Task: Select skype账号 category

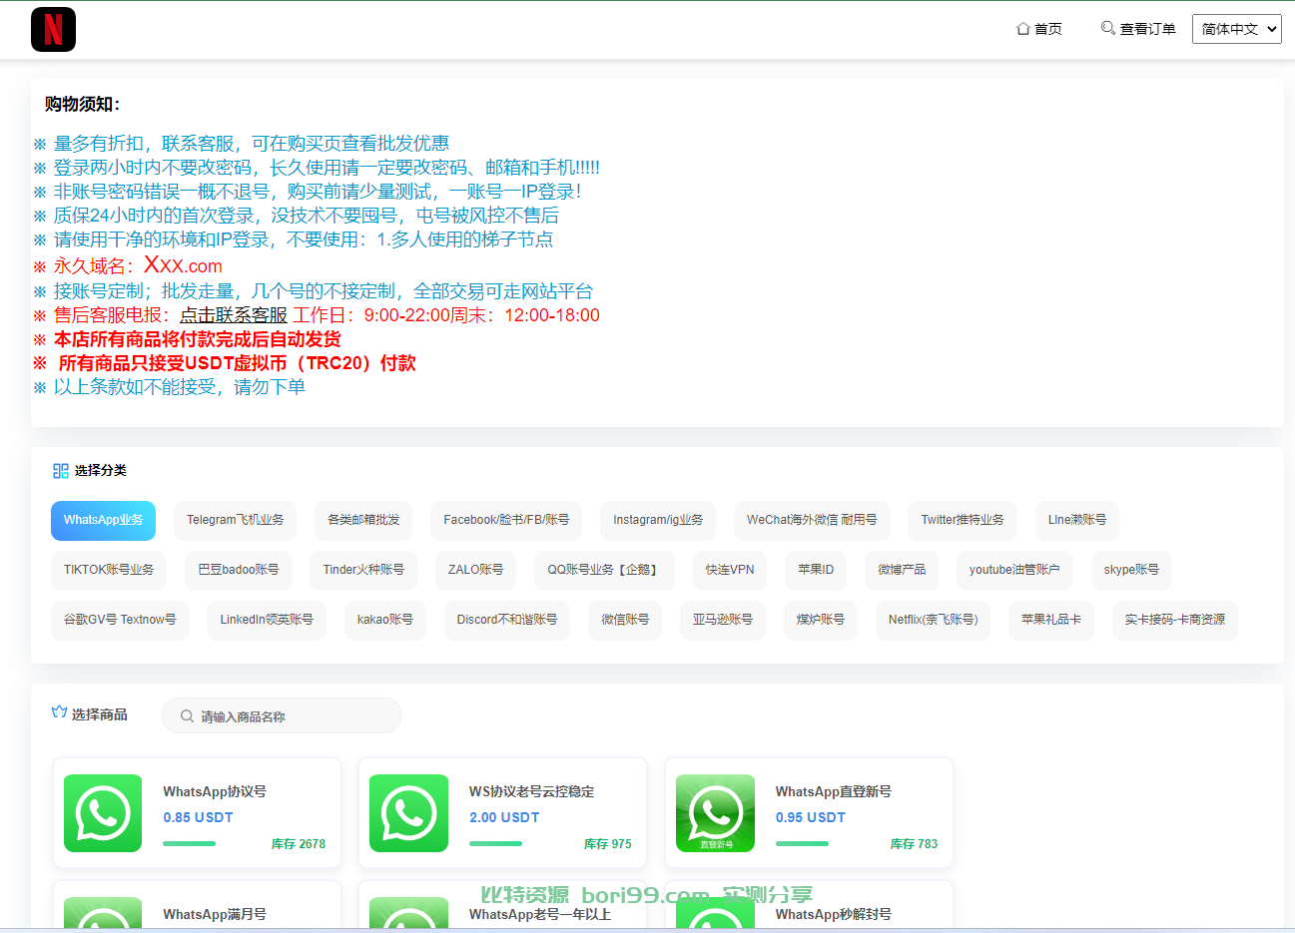Action: tap(1131, 570)
